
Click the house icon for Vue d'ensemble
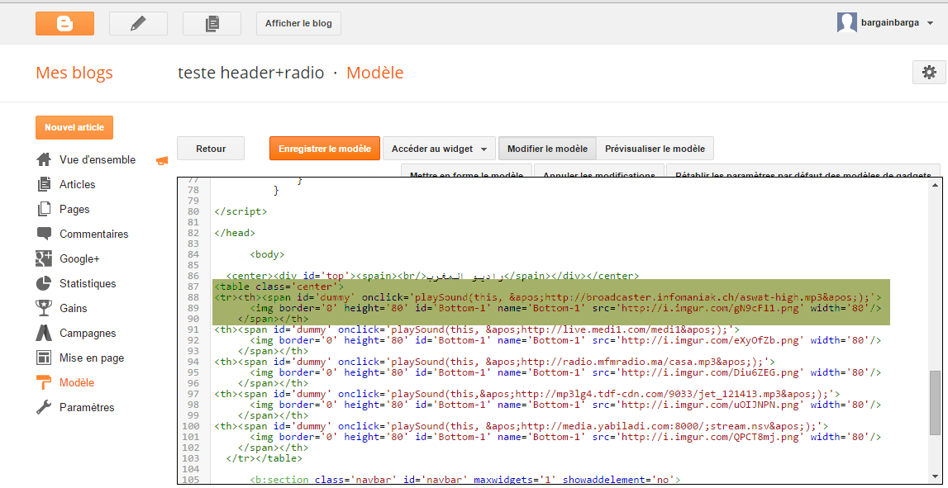tap(44, 159)
